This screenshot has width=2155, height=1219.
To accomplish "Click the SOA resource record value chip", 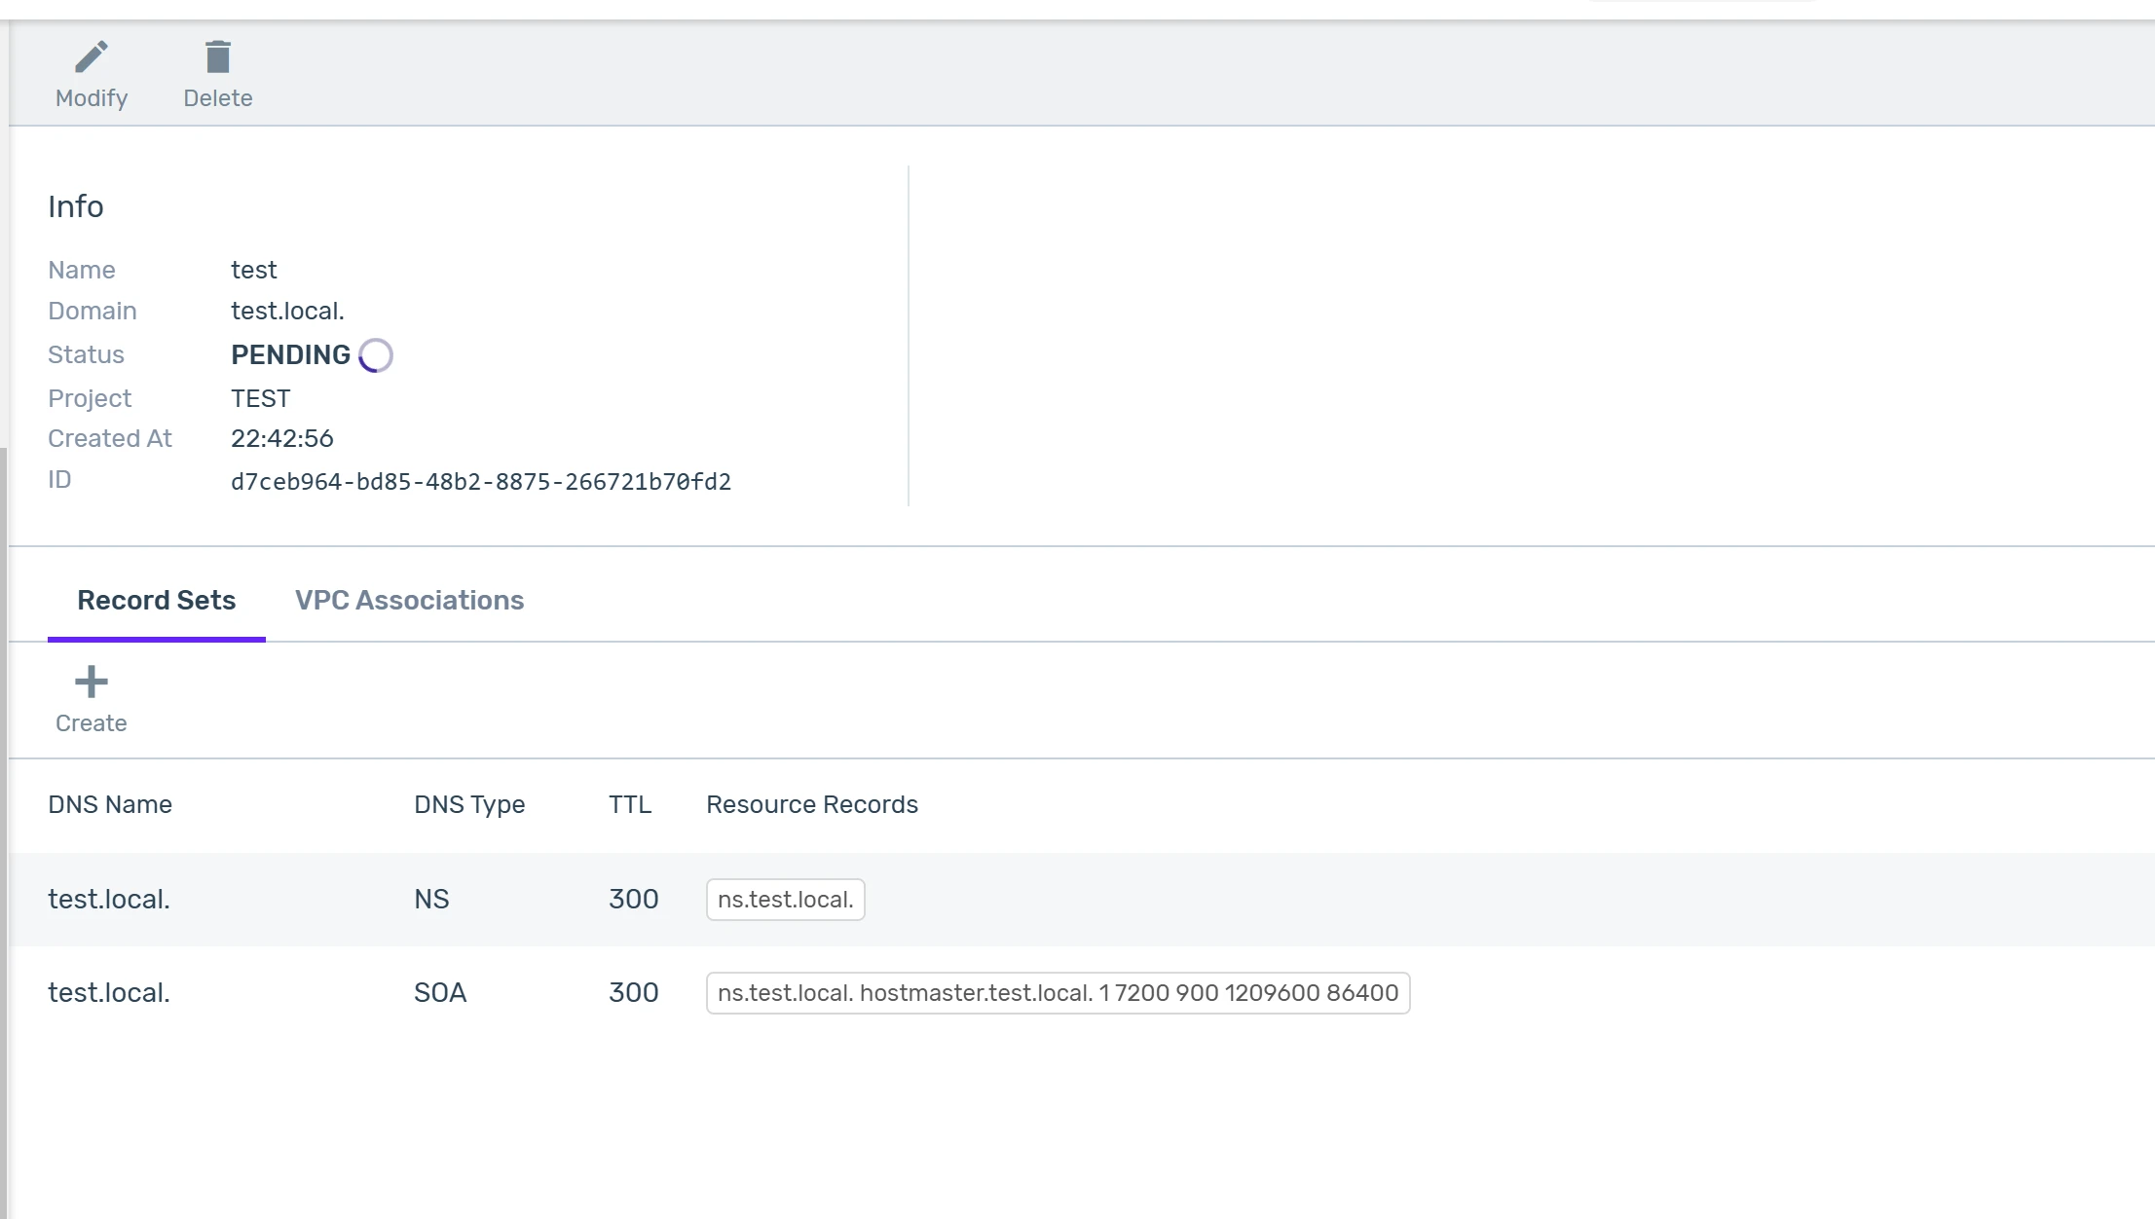I will 1058,993.
